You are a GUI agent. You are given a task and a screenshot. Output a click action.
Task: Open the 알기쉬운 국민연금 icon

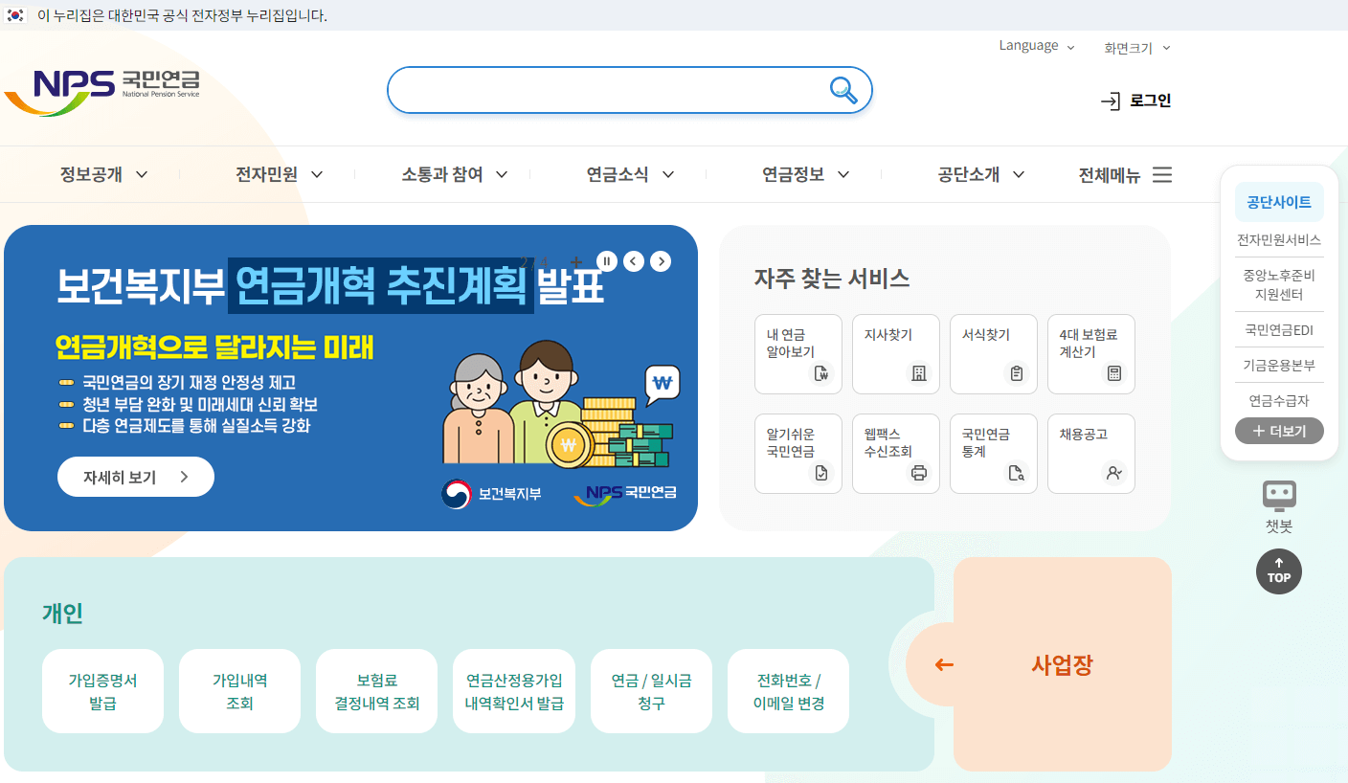click(798, 454)
